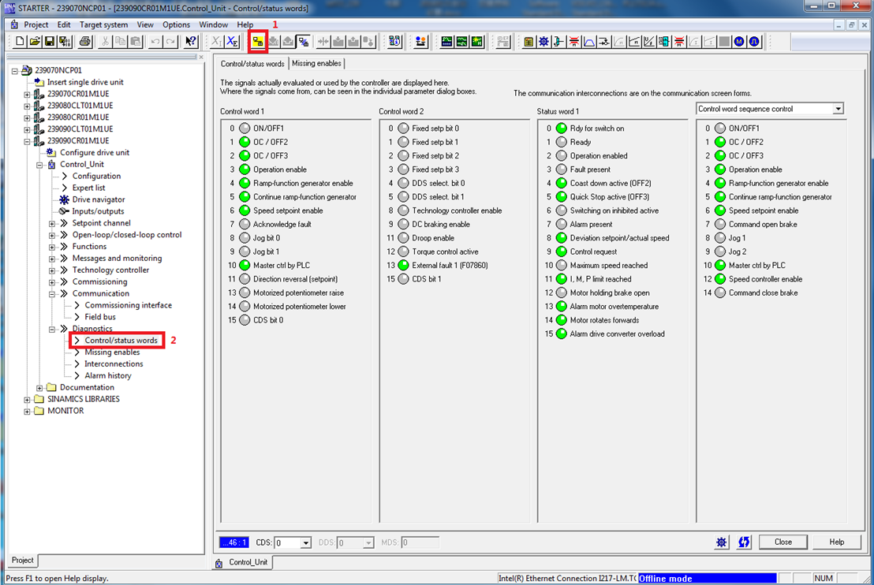This screenshot has height=585, width=874.
Task: Open the CDS dropdown list
Action: 305,543
